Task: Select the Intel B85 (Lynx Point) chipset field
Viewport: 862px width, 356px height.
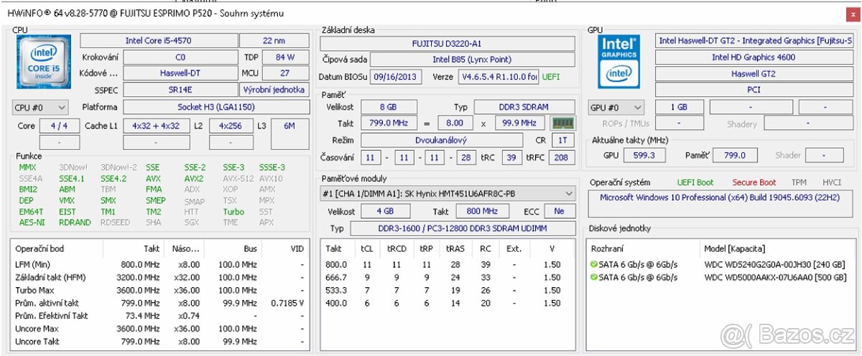Action: click(472, 60)
